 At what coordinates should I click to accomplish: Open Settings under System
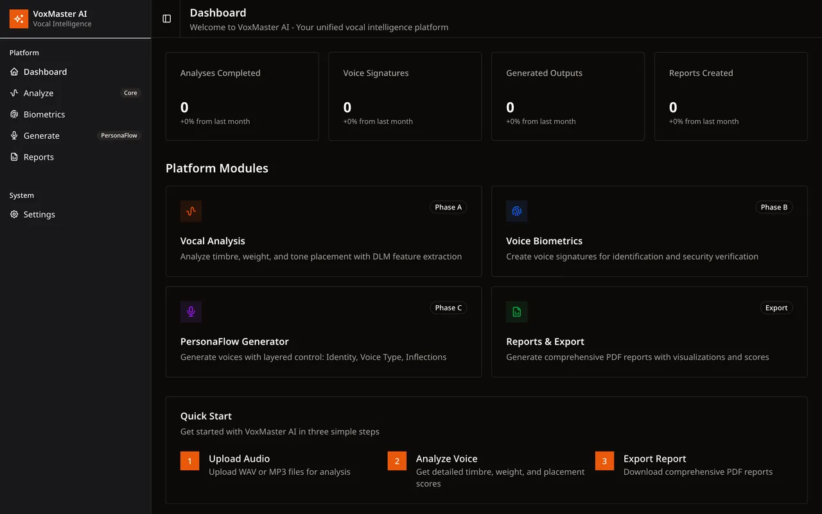coord(75,215)
